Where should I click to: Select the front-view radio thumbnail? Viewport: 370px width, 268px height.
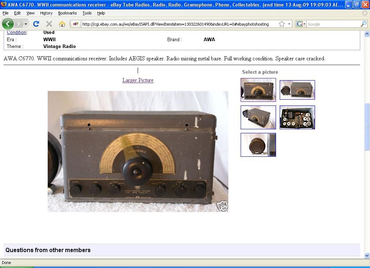(x=258, y=90)
